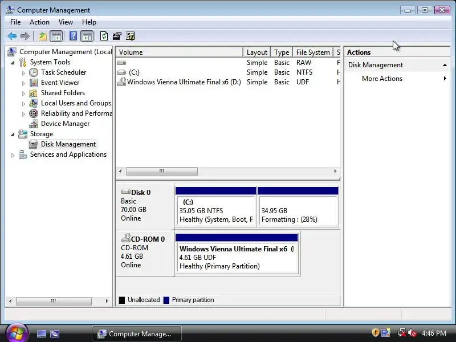The height and width of the screenshot is (342, 456).
Task: Click the Up one level folder icon
Action: pyautogui.click(x=42, y=36)
